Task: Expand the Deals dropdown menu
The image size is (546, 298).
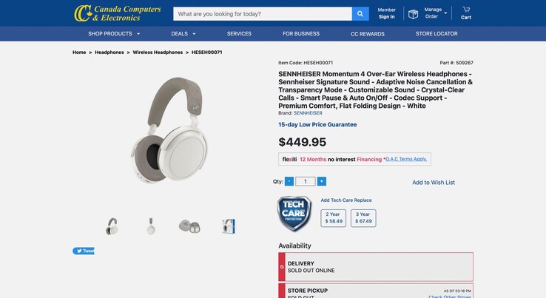Action: pyautogui.click(x=194, y=34)
